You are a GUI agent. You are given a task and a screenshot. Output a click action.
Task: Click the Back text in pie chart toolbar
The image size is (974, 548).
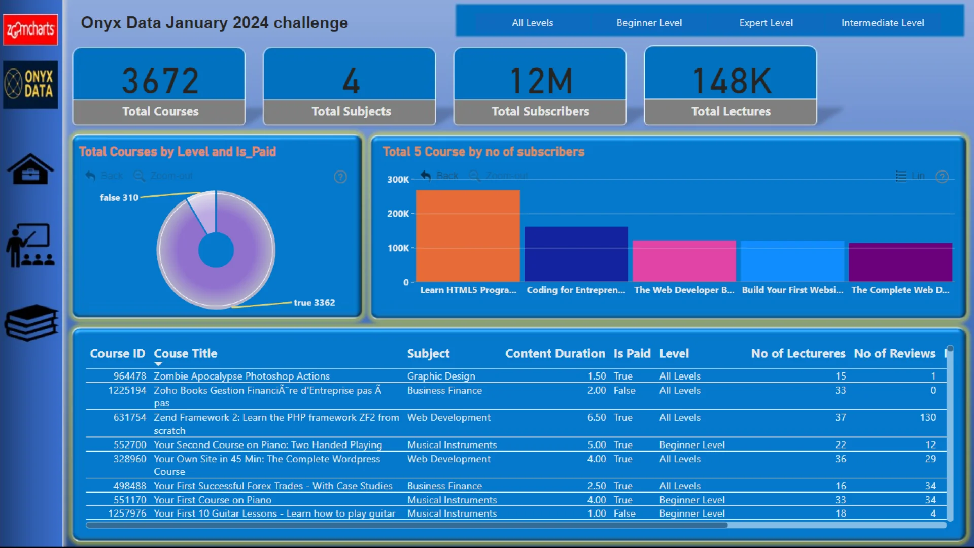tap(112, 176)
